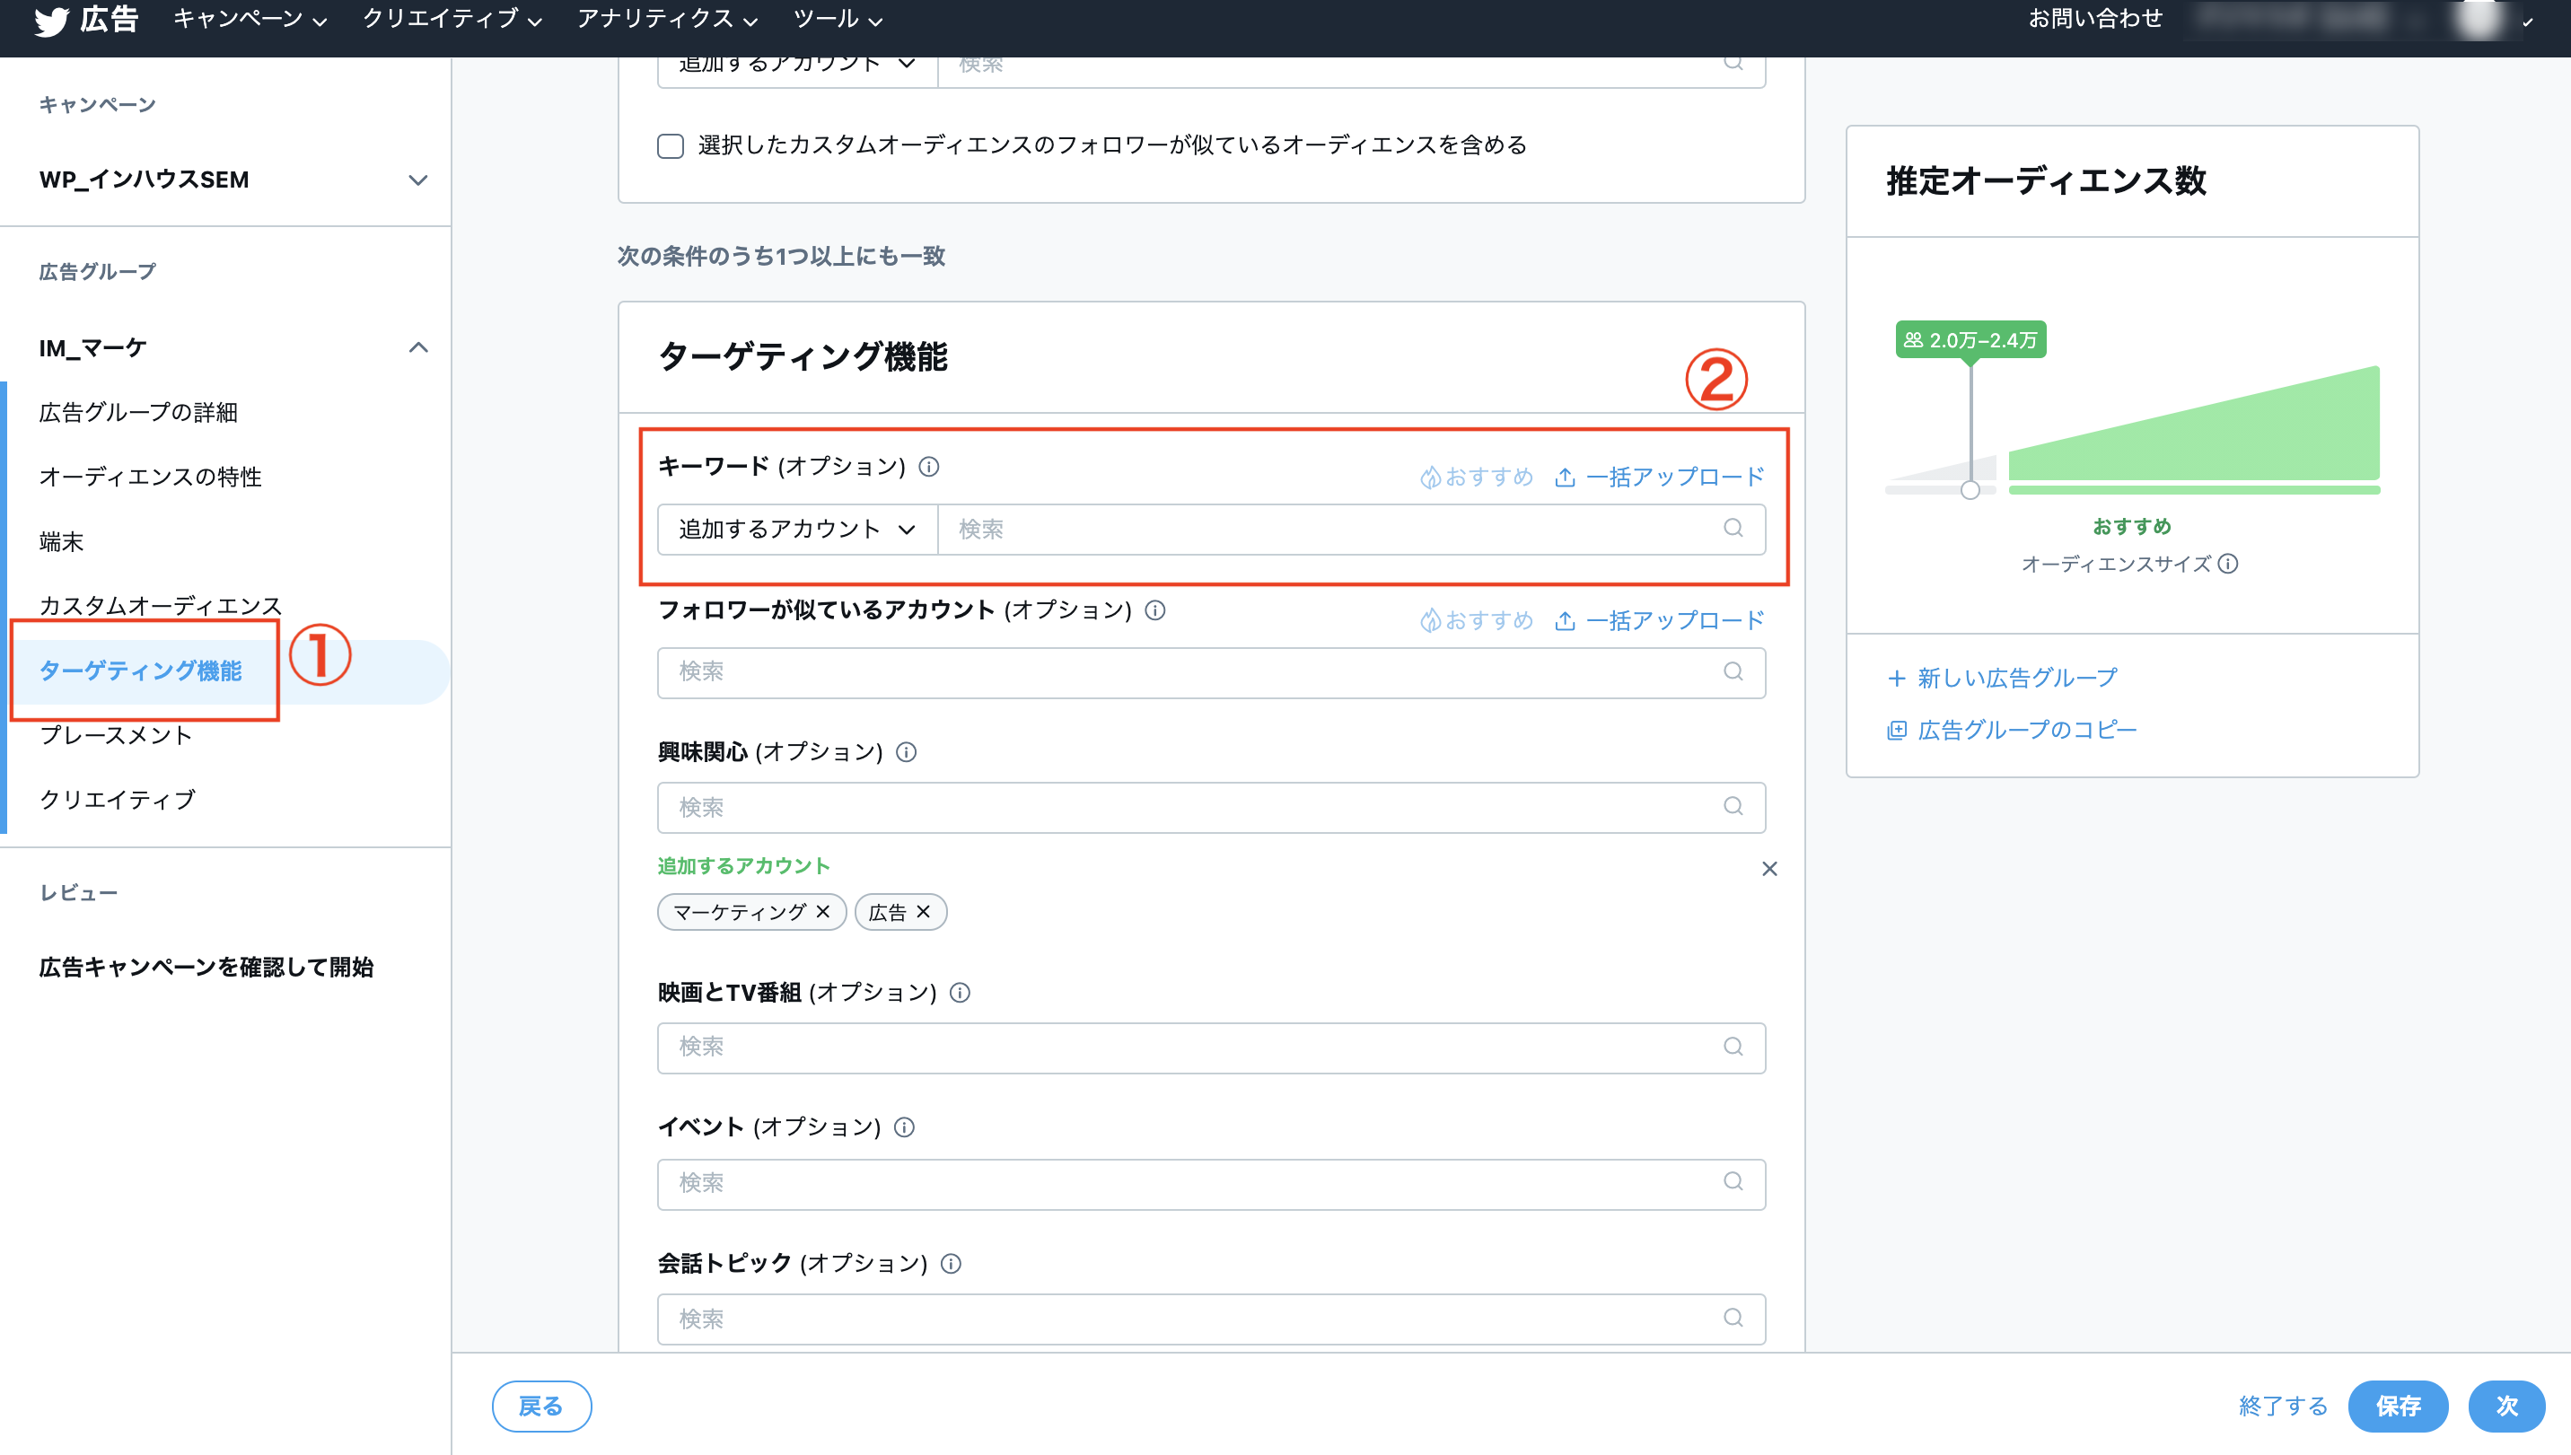The width and height of the screenshot is (2571, 1455).
Task: Click search icon in 映画とTV番組 field
Action: tap(1733, 1047)
